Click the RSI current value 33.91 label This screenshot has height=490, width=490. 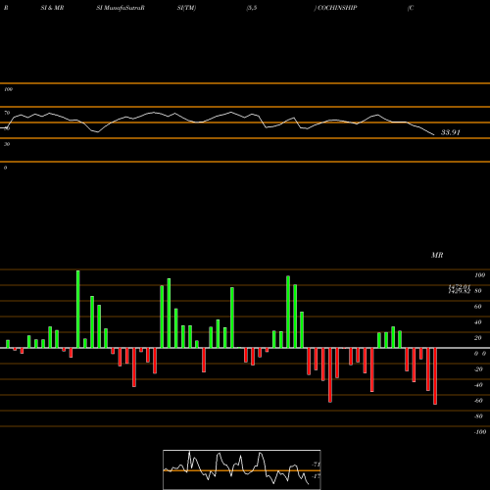coord(451,132)
